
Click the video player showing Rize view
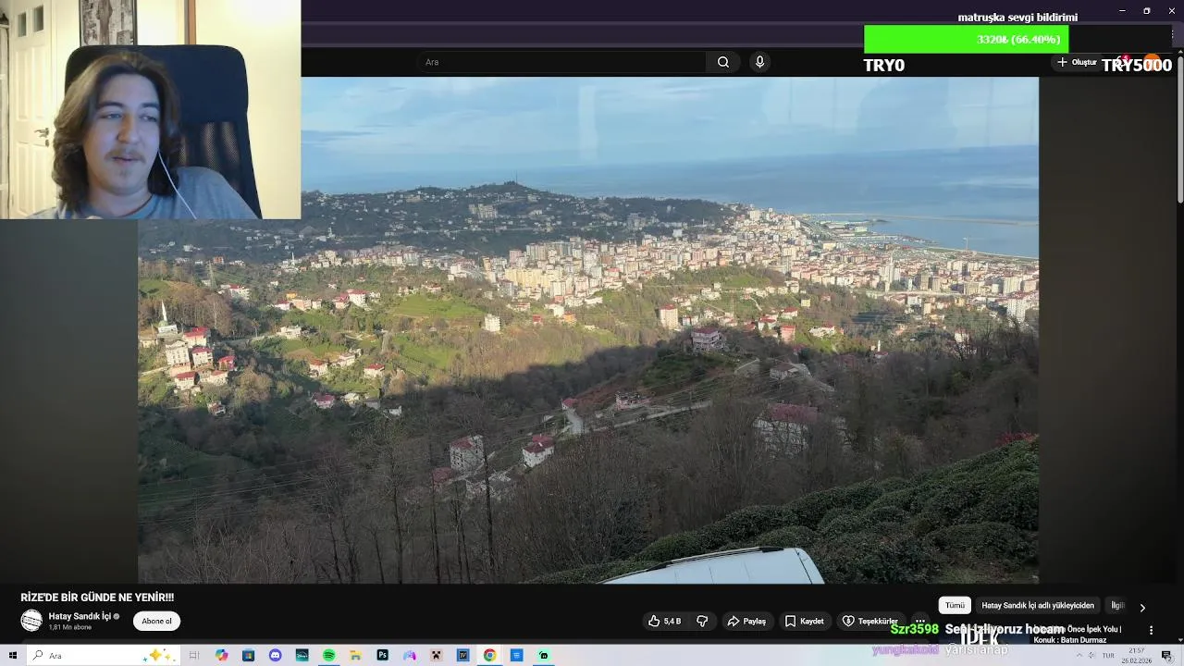pyautogui.click(x=588, y=330)
